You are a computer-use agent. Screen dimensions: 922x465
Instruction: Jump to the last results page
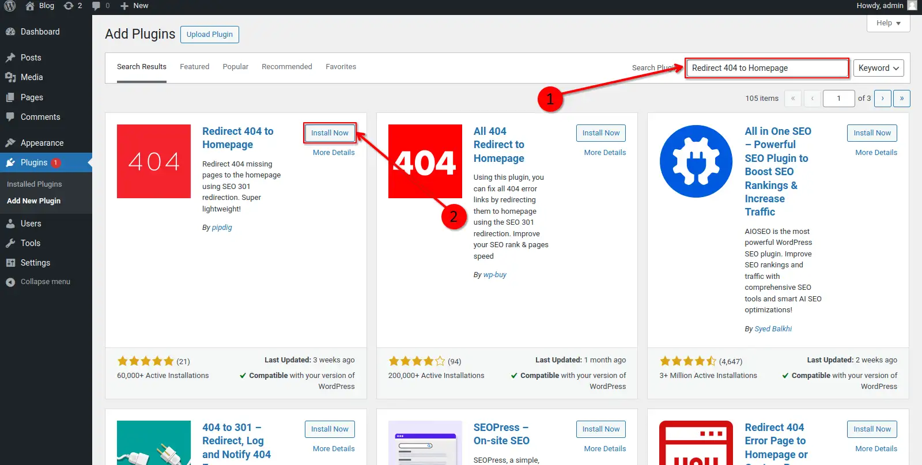coord(902,99)
